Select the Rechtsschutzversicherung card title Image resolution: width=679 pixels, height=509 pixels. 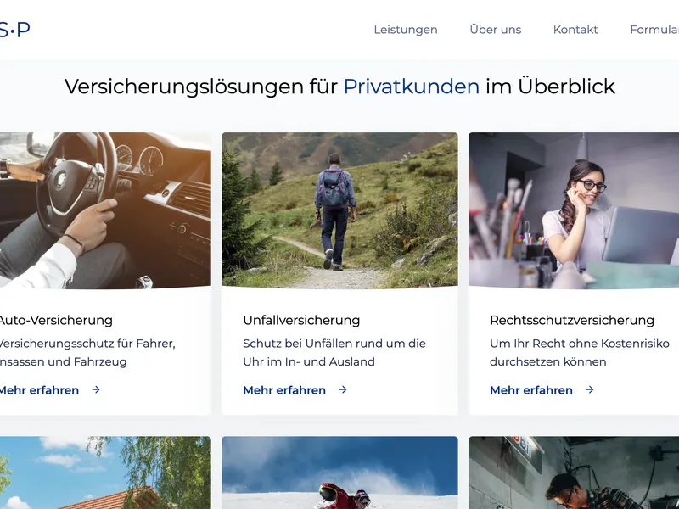(572, 321)
